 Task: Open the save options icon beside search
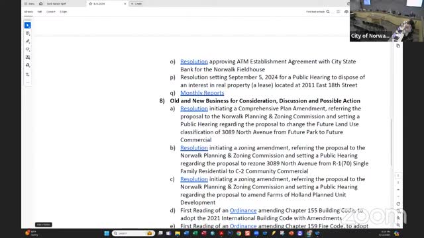[339, 12]
